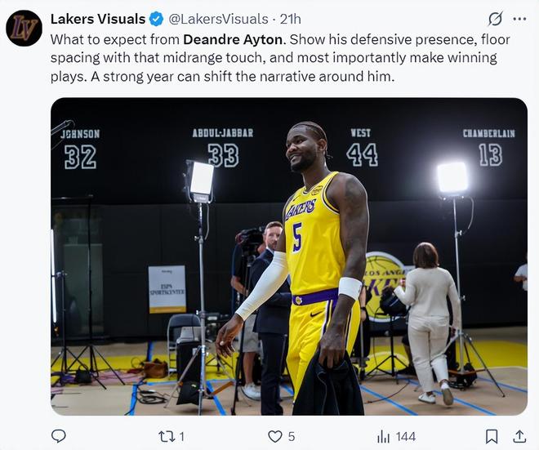This screenshot has height=450, width=539.
Task: Click the blue verified badge
Action: [x=156, y=18]
